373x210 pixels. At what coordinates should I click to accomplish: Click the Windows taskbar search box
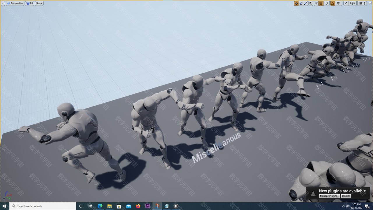(x=44, y=206)
